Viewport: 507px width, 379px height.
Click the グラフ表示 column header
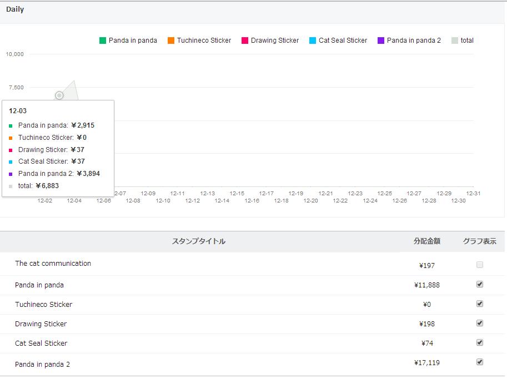click(x=480, y=241)
